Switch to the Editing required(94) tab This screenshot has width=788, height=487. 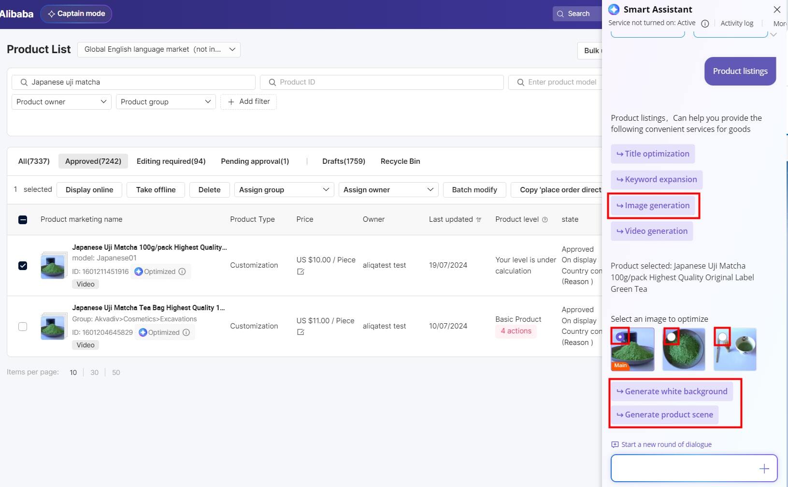point(171,161)
